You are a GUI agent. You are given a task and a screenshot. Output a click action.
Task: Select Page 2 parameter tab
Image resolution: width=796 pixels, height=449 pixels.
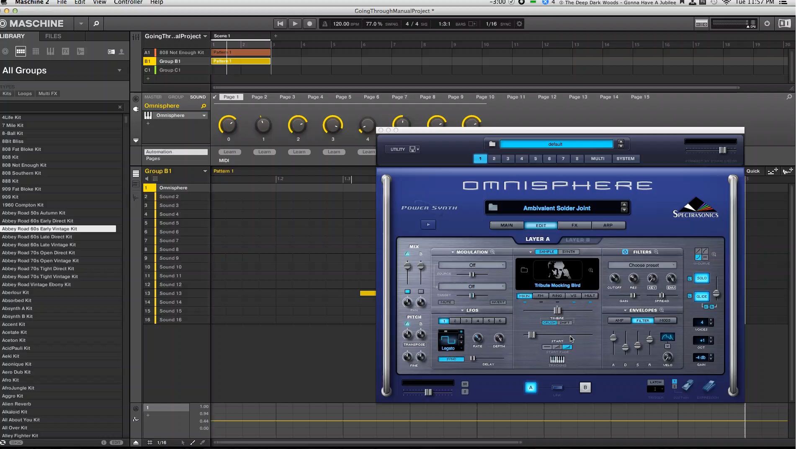point(259,97)
